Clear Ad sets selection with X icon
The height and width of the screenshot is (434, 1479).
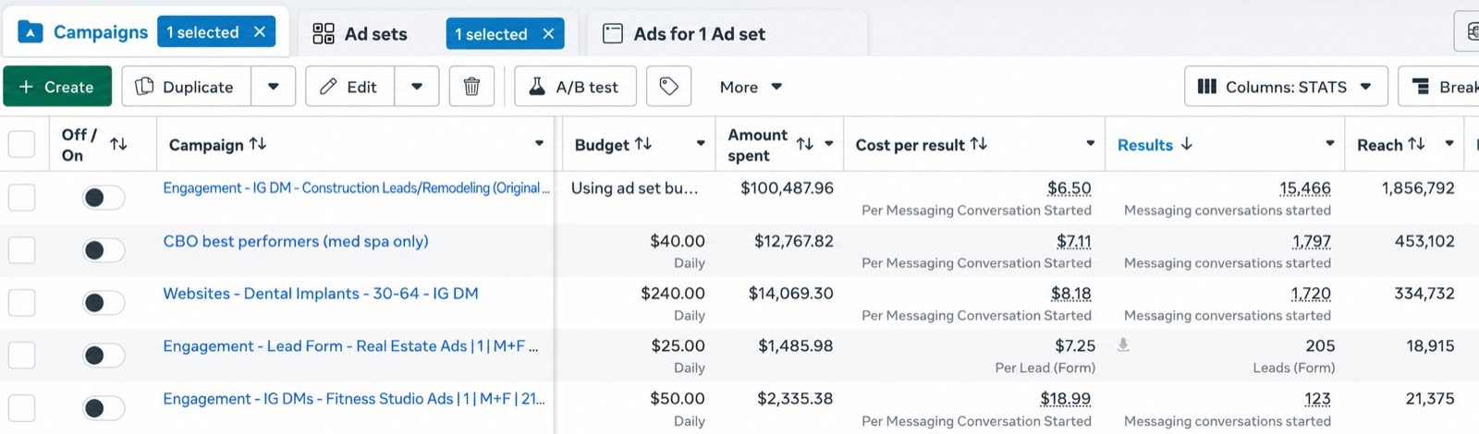click(x=548, y=34)
